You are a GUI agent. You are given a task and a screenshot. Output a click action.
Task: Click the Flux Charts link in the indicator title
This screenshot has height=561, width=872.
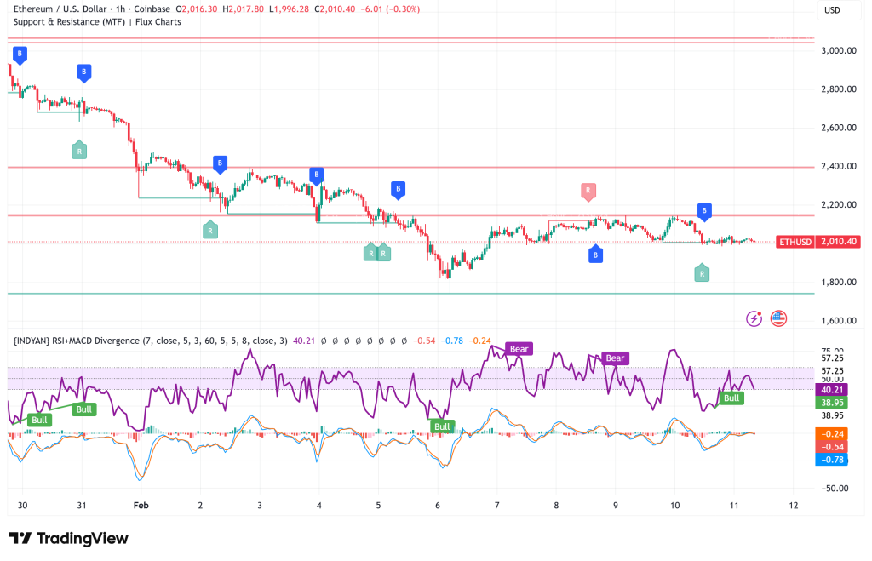click(x=158, y=22)
